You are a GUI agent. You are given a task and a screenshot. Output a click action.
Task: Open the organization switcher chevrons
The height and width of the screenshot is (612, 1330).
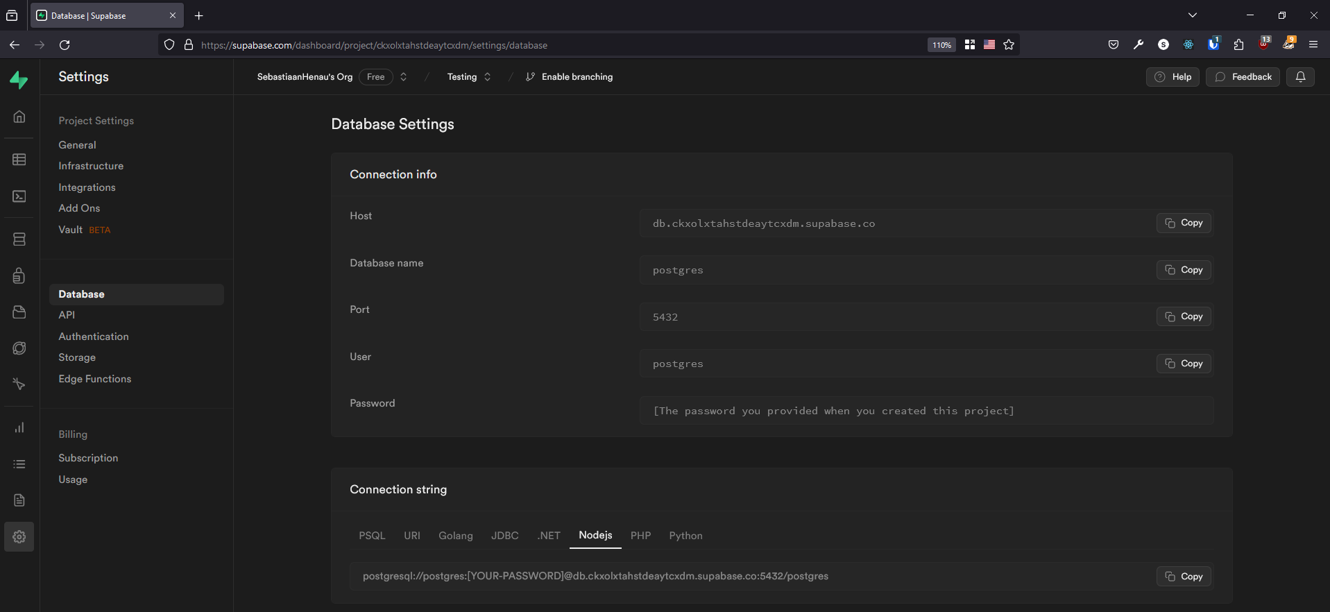(x=403, y=77)
